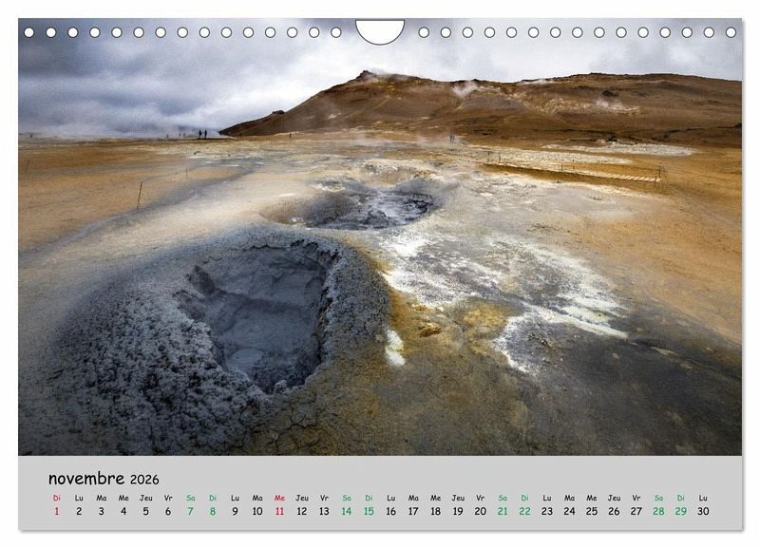Select date 27 in the calendar strip
This screenshot has height=548, width=760.
[x=636, y=511]
